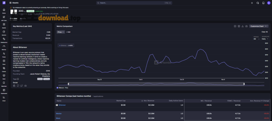Click the info icon next to Tags
The width and height of the screenshot is (272, 121).
click(x=18, y=79)
